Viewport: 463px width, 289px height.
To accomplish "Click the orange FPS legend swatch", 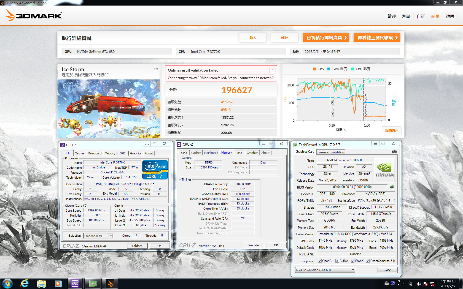I will 315,69.
